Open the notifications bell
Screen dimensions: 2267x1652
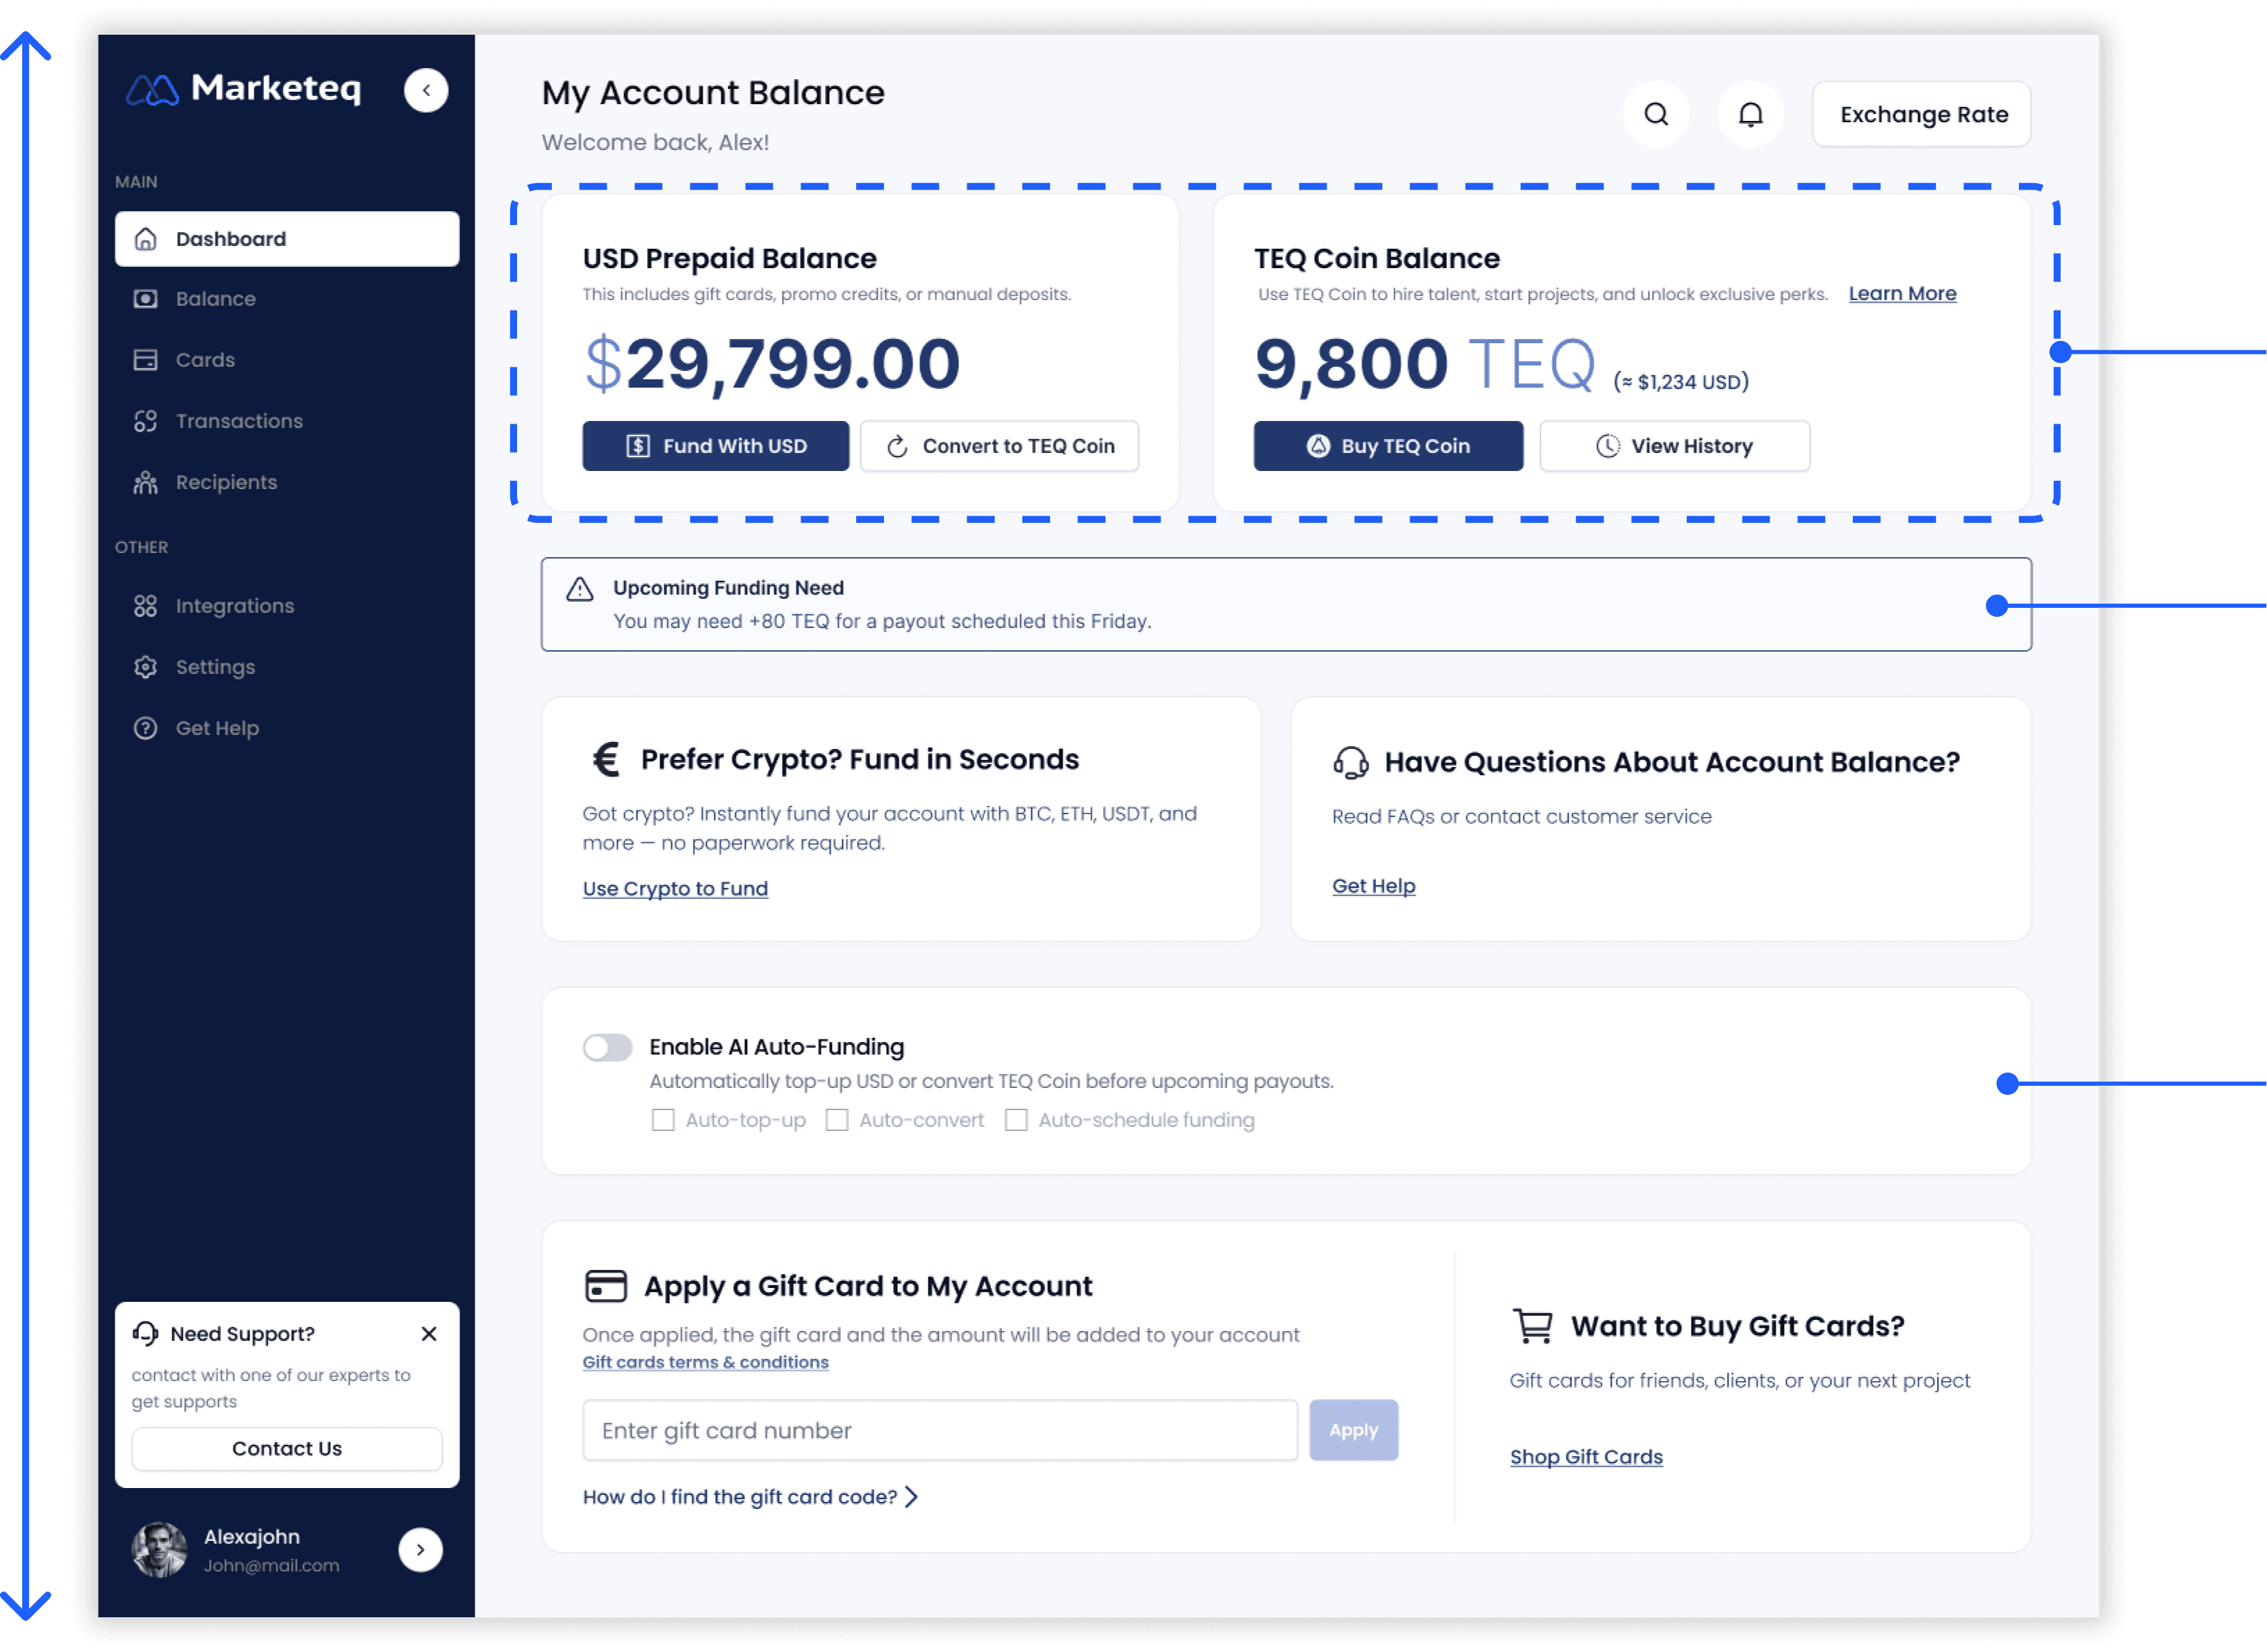tap(1750, 114)
